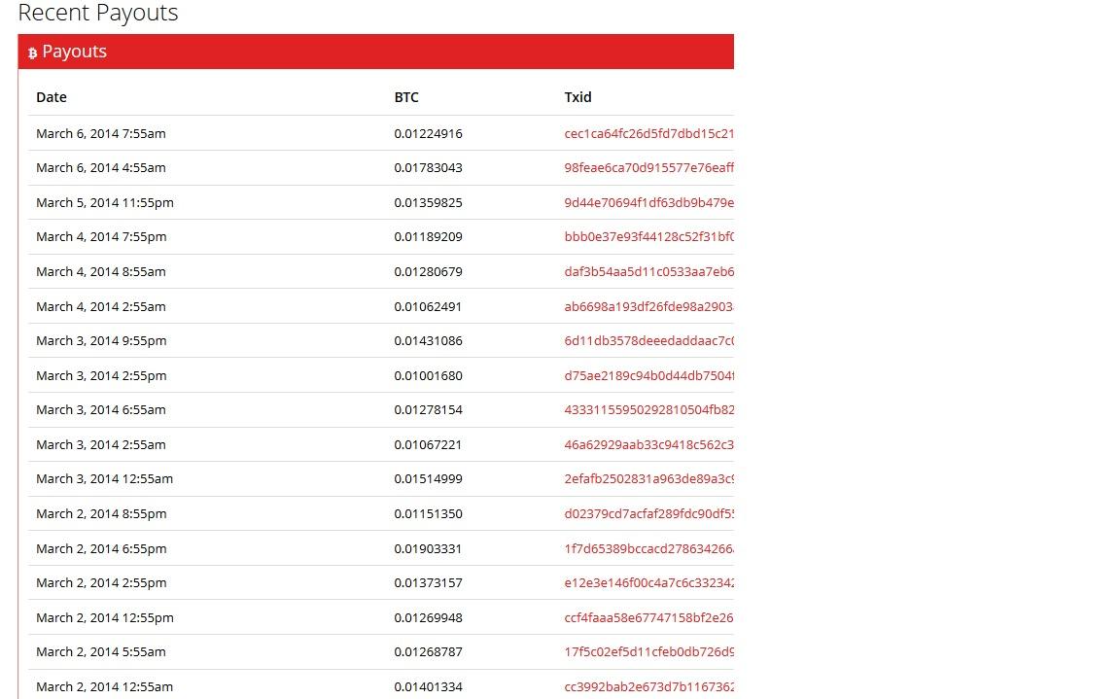Click the txid link starting with 43331155
The height and width of the screenshot is (699, 1120).
(x=648, y=409)
